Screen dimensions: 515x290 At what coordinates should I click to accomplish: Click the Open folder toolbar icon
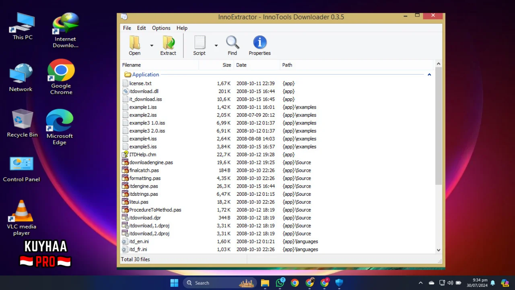click(x=135, y=43)
